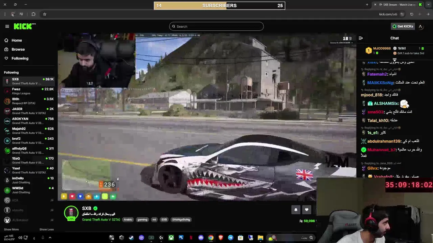This screenshot has height=243, width=433.
Task: Toggle stream notifications bell
Action: [x=296, y=210]
